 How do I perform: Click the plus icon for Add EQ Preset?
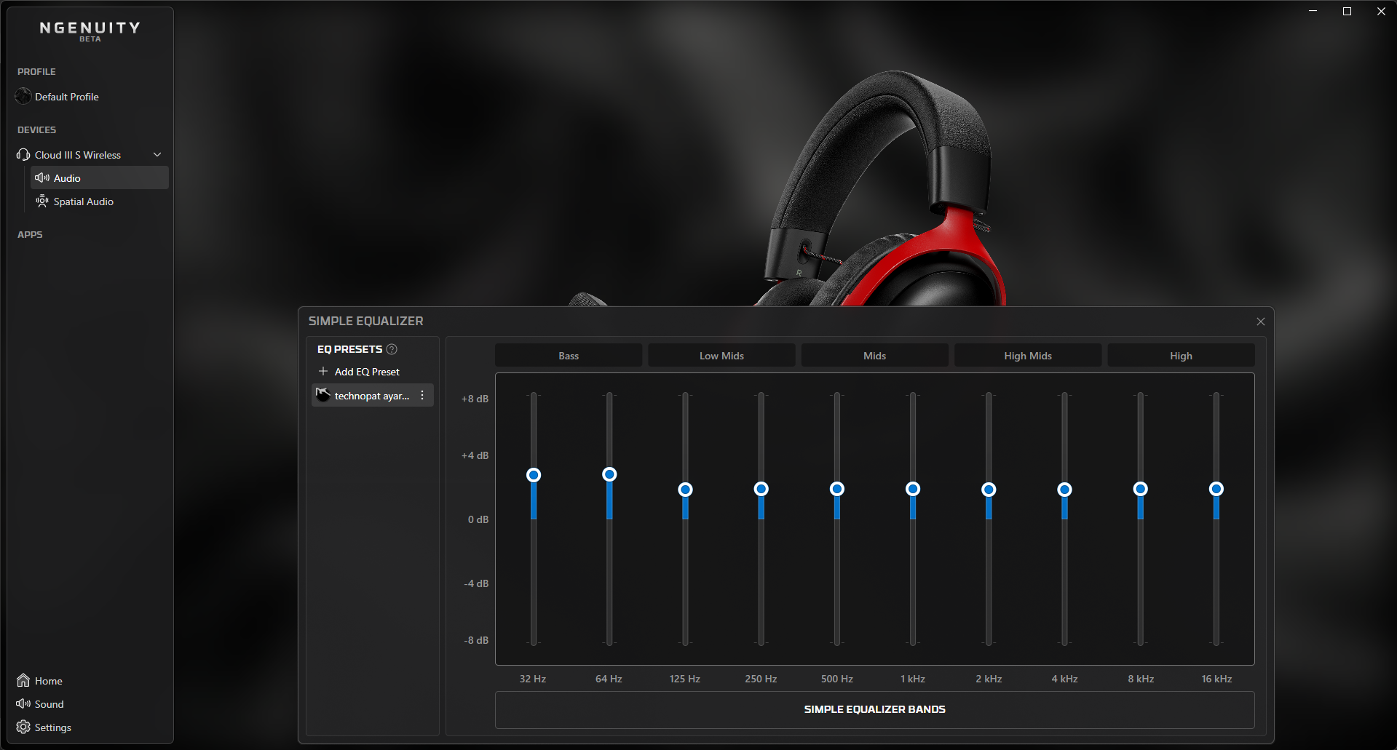(x=323, y=371)
